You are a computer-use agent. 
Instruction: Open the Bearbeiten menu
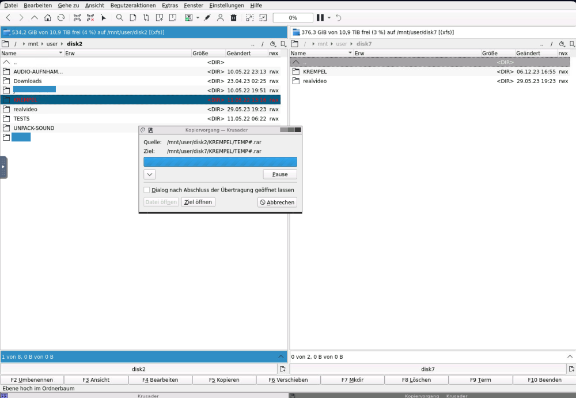(x=37, y=6)
